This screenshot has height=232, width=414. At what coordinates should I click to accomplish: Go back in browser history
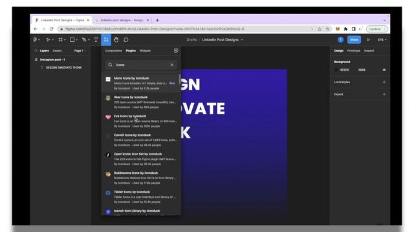pos(36,29)
